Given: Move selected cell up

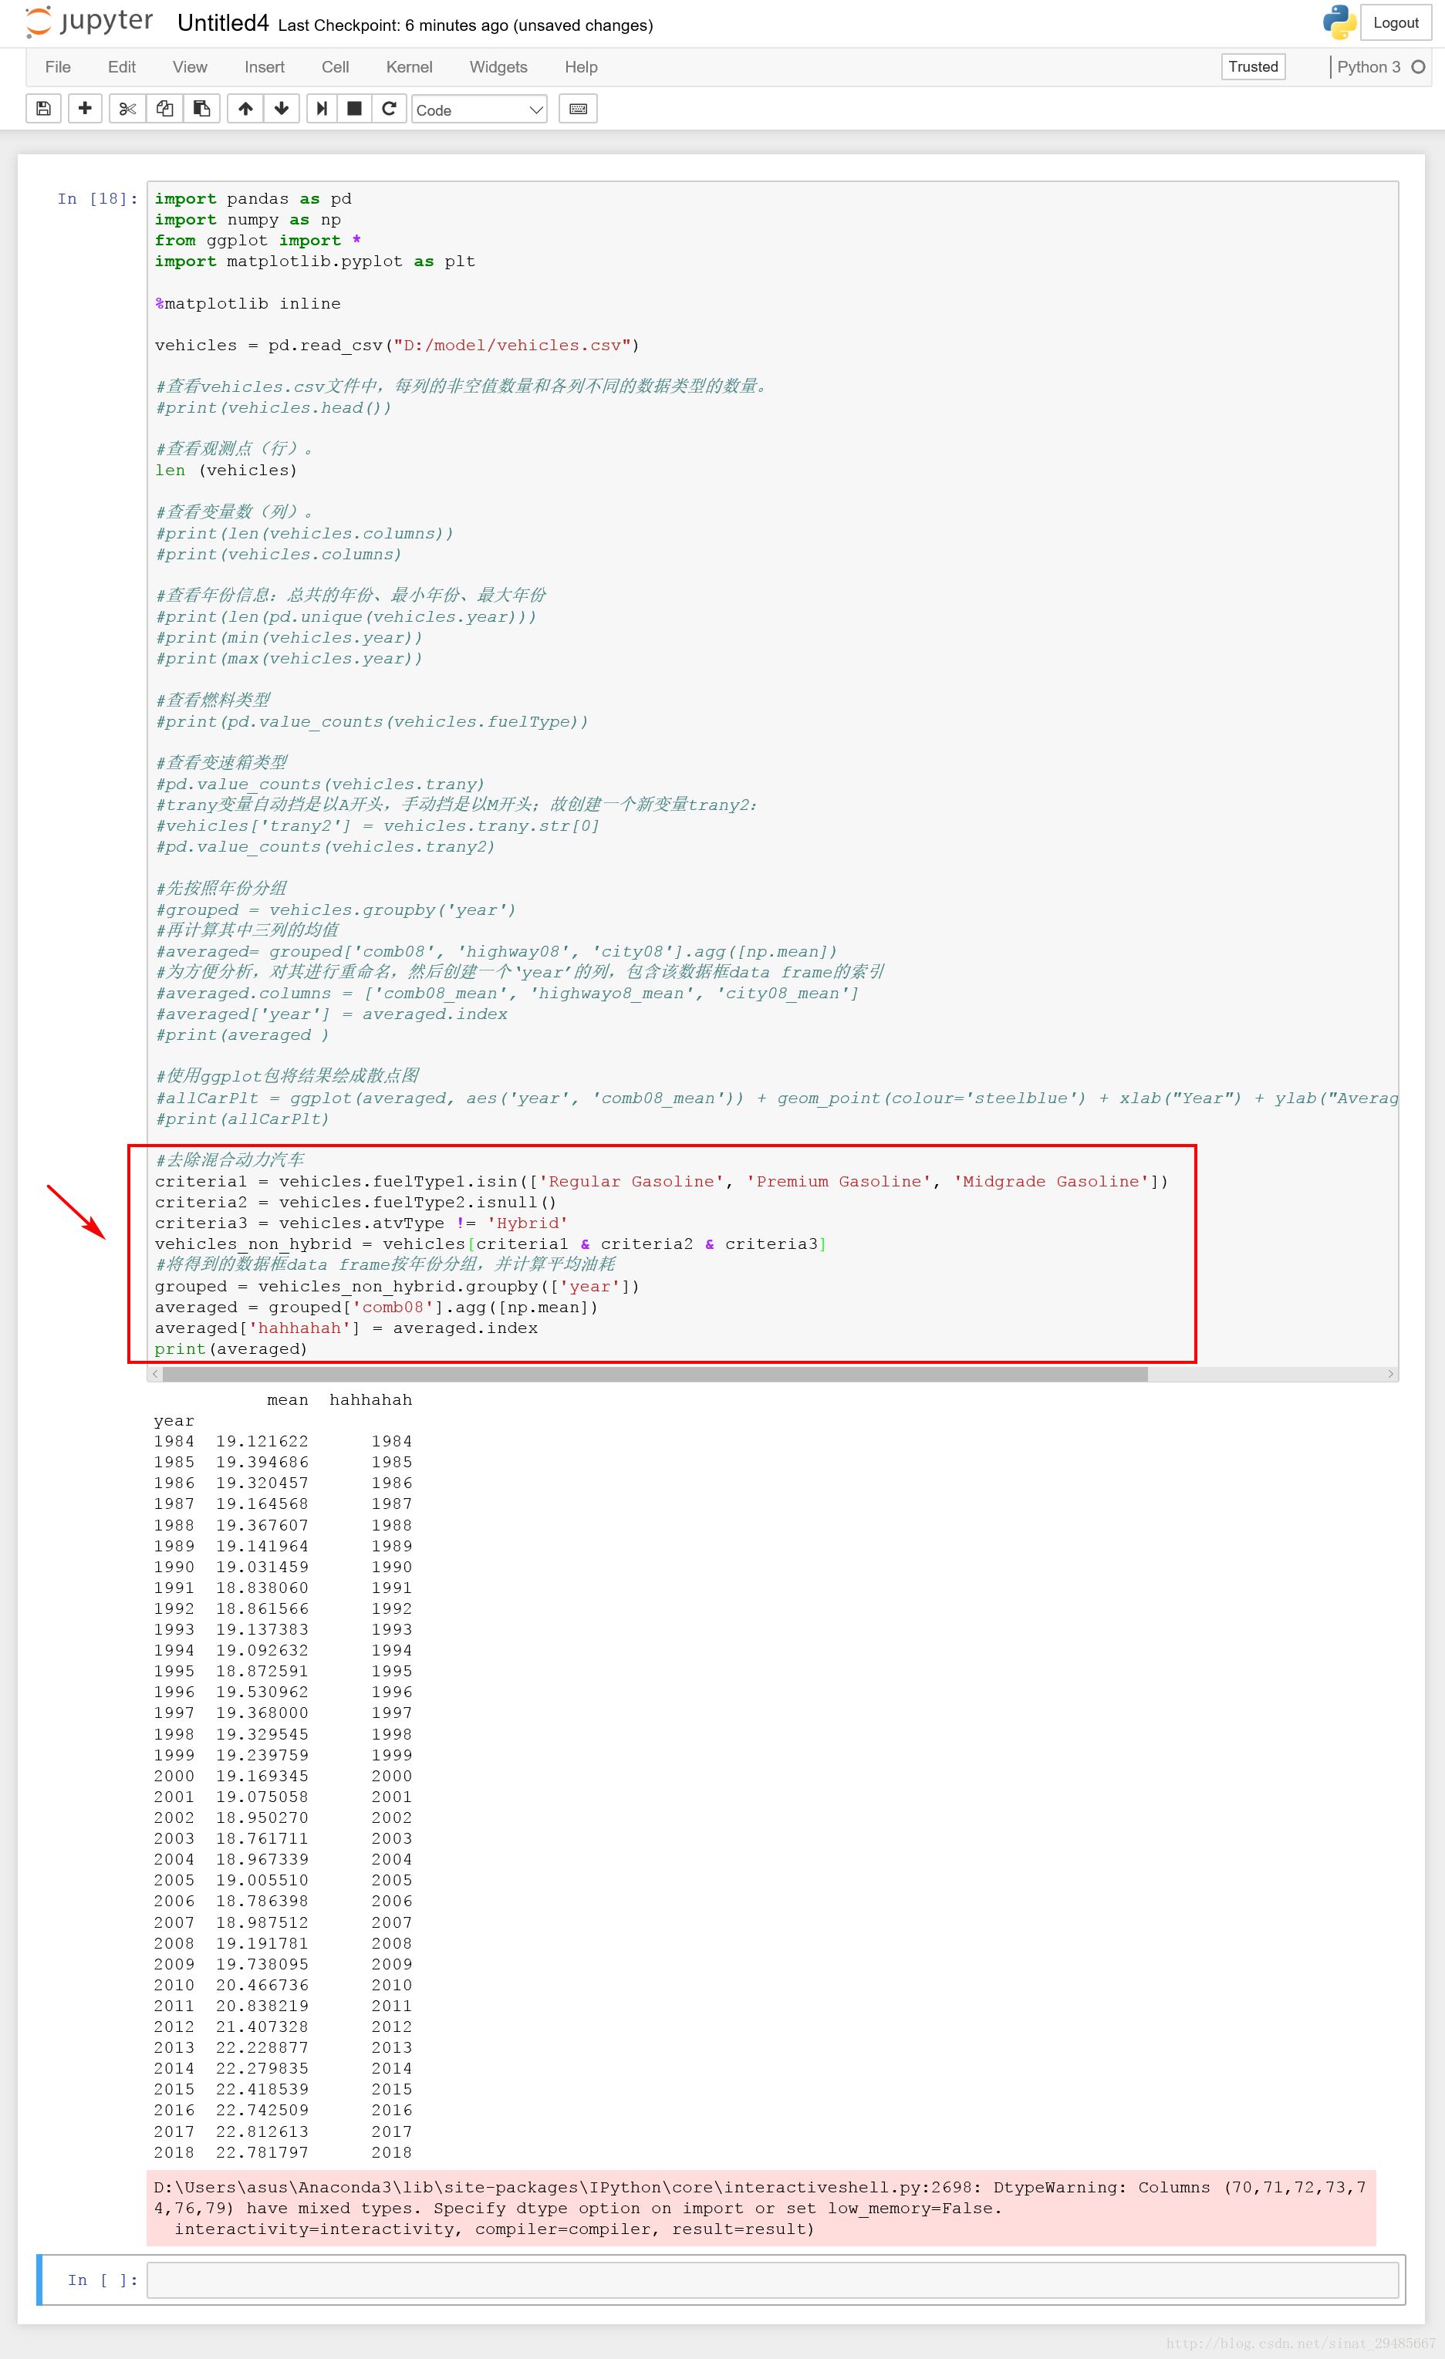Looking at the screenshot, I should pyautogui.click(x=245, y=109).
